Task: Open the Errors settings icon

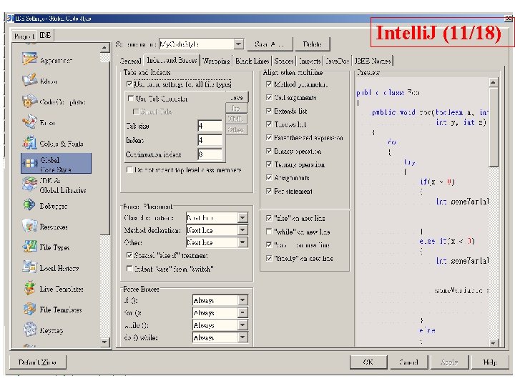Action: click(29, 122)
